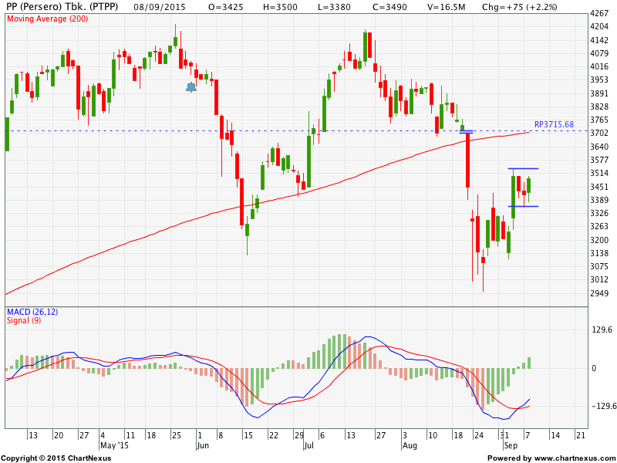Click the Moving Average (200) indicator label

coord(47,19)
